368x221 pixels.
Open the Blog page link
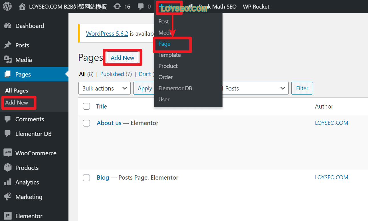pos(103,178)
